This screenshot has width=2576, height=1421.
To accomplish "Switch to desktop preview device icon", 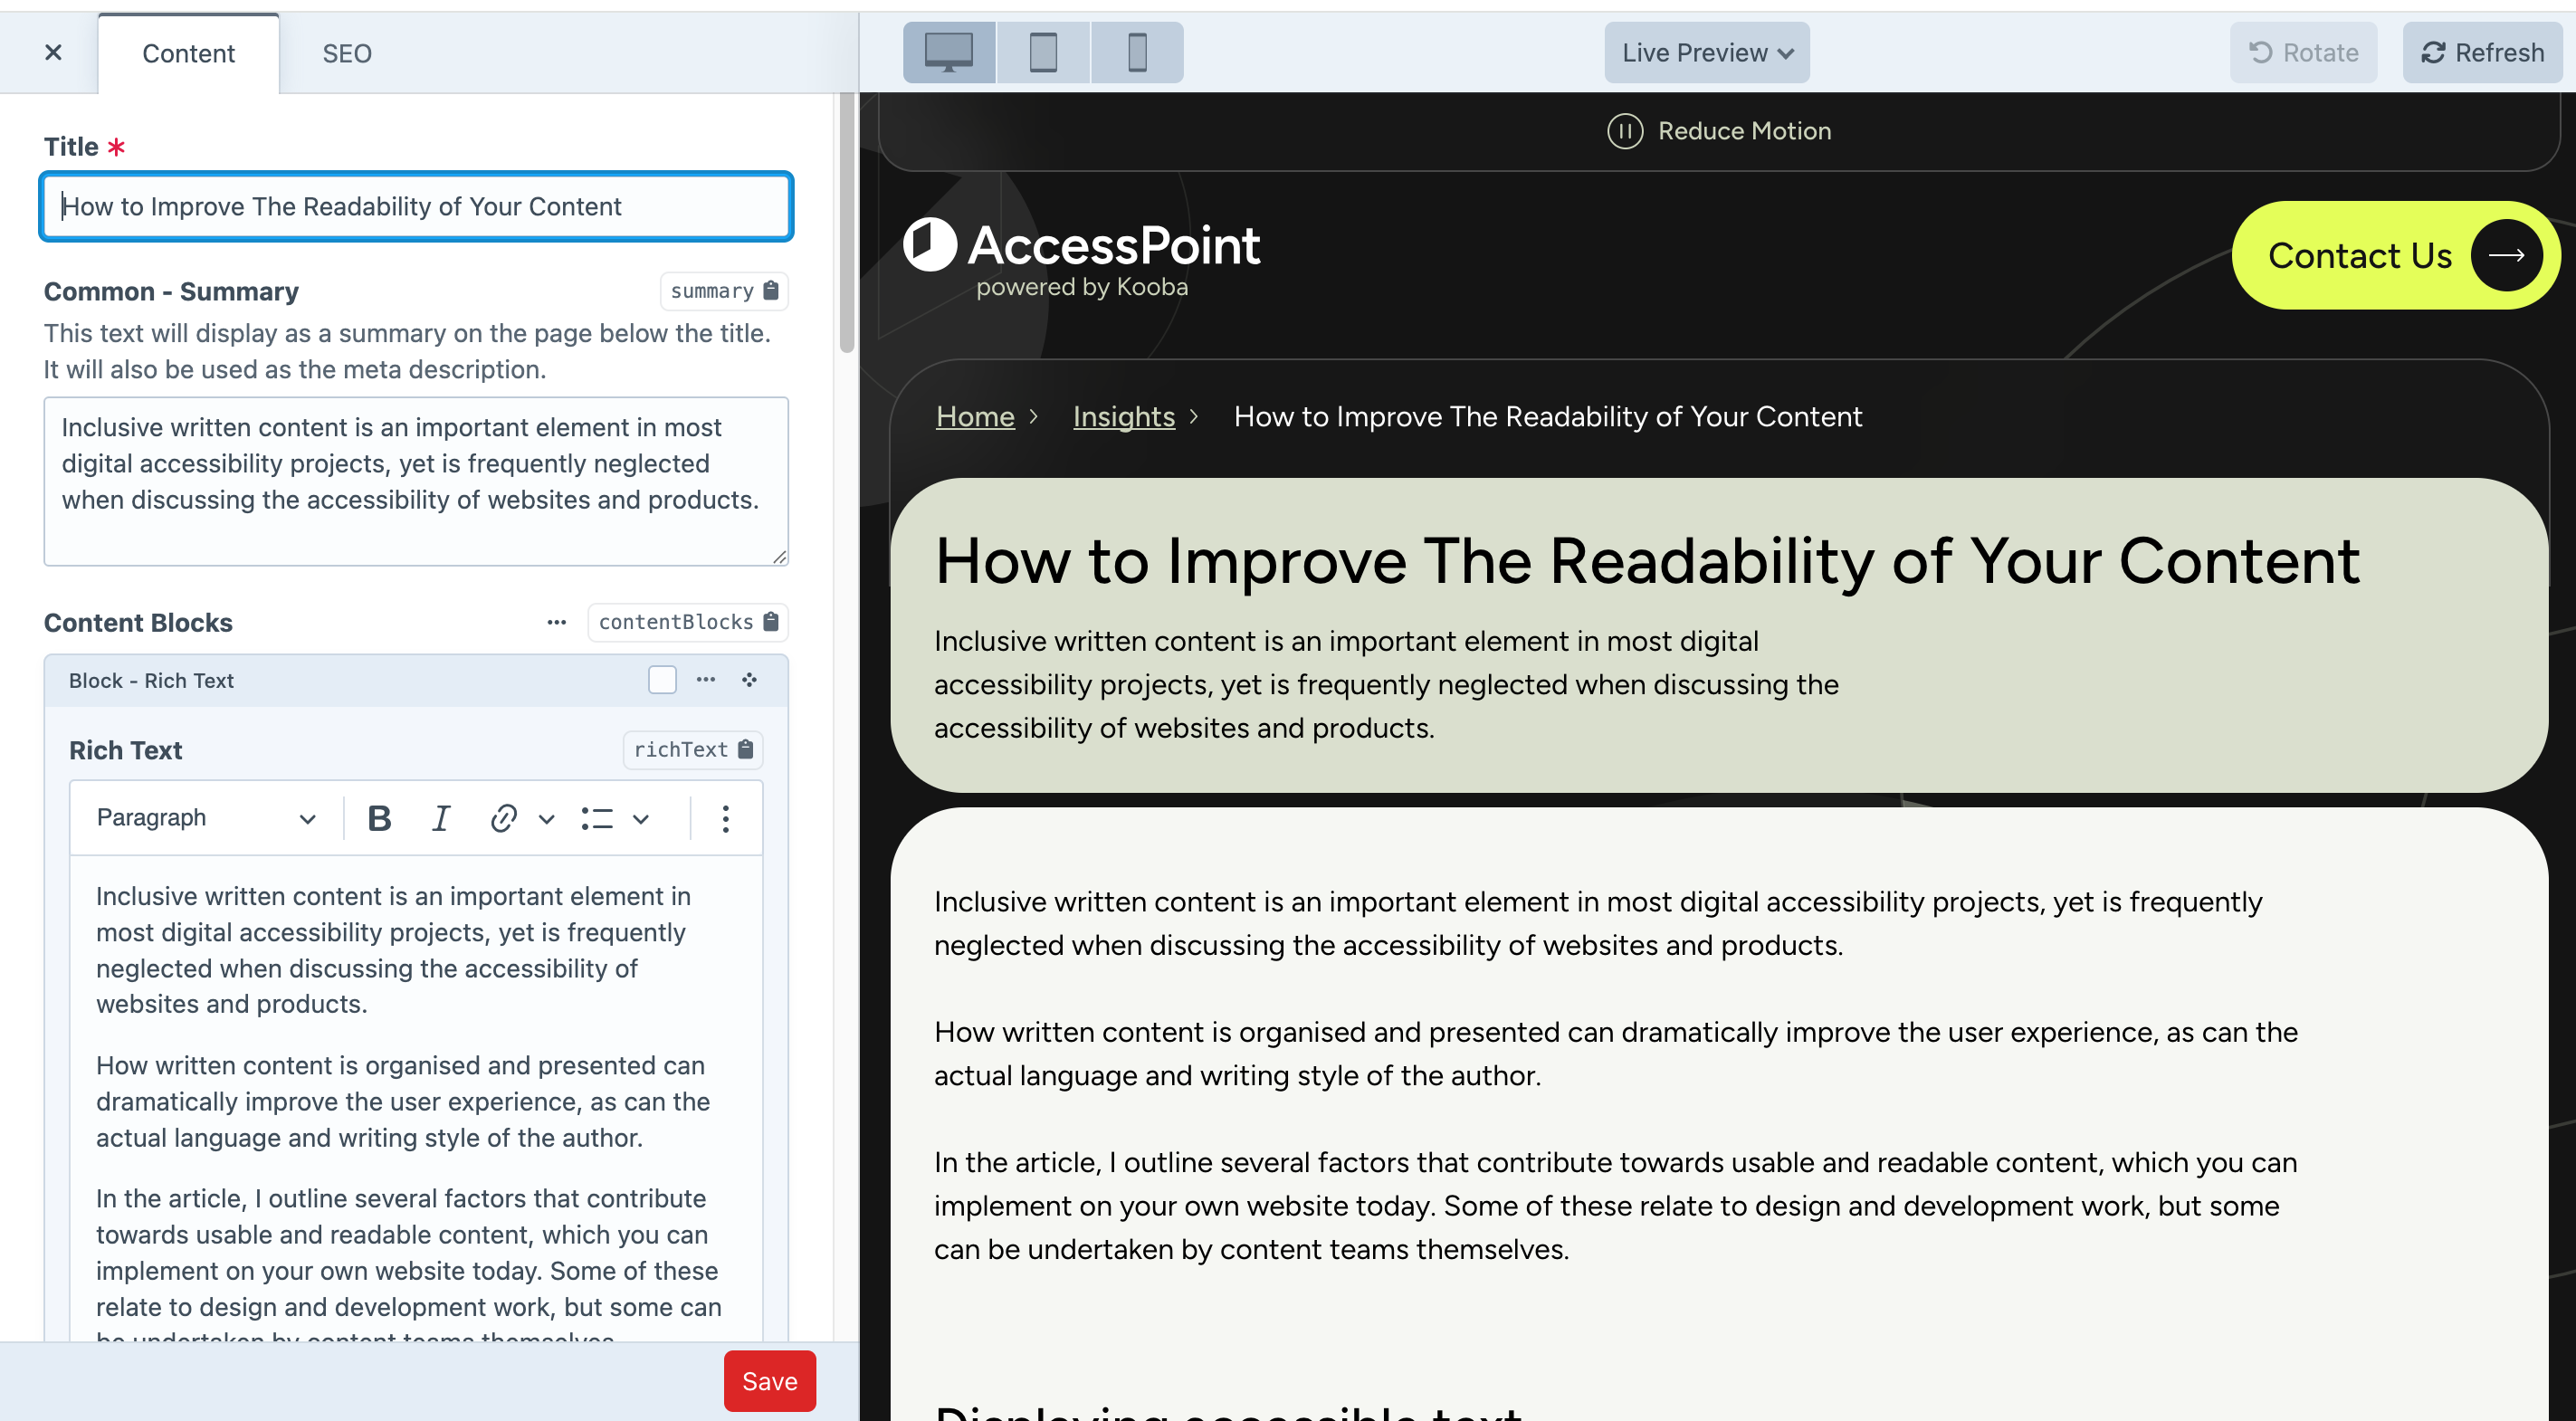I will point(948,52).
